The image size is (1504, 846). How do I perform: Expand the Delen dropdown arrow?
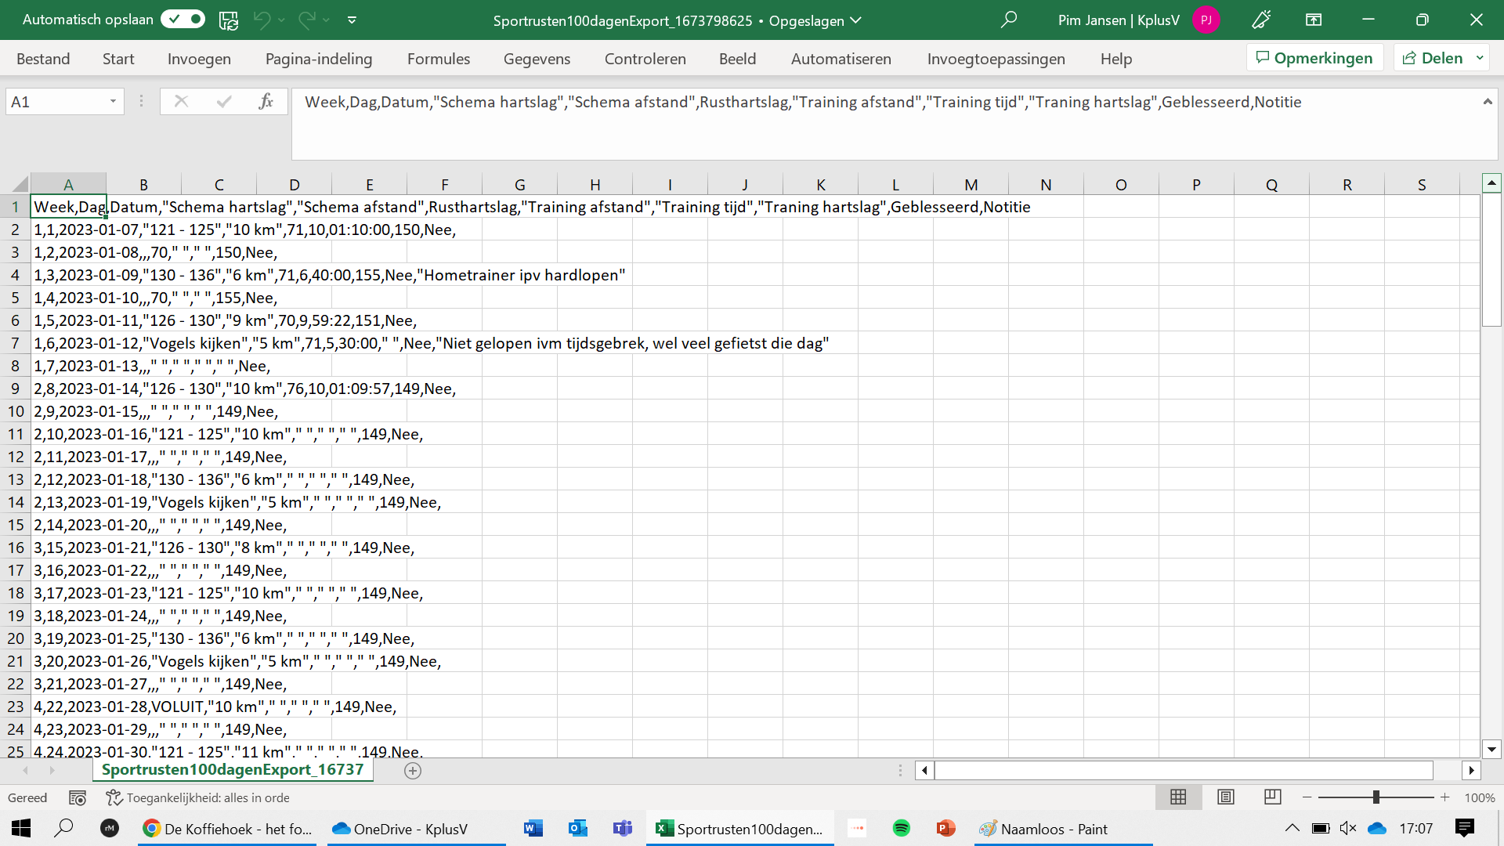pyautogui.click(x=1480, y=58)
